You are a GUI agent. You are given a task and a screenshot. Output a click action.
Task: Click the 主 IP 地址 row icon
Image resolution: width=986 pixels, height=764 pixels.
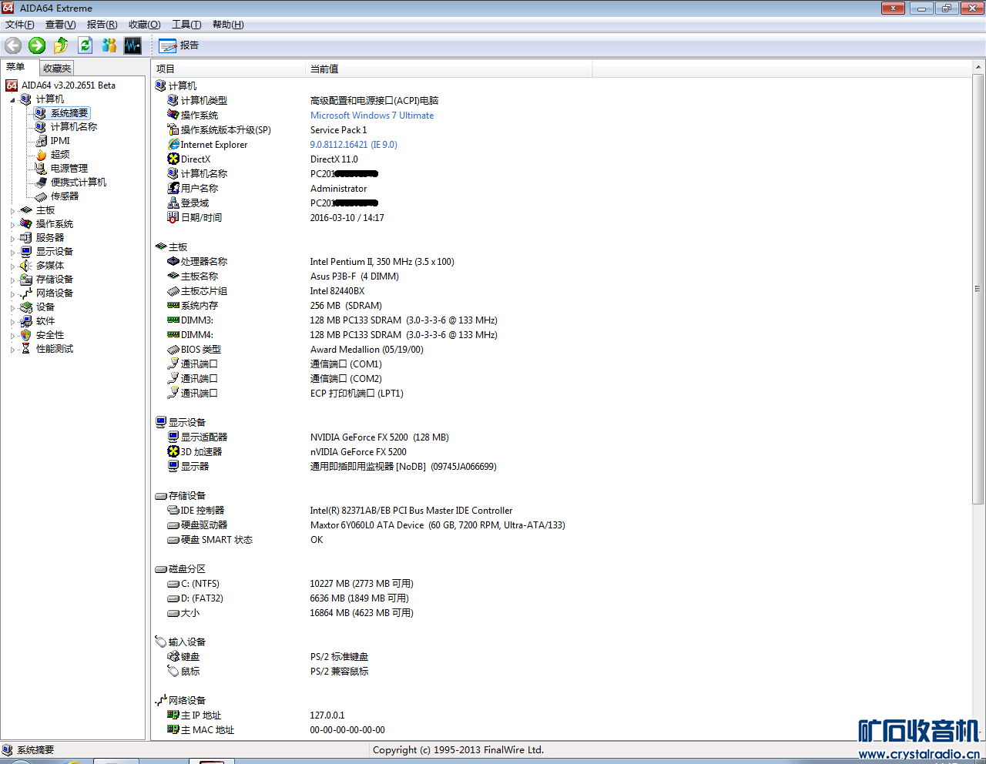pyautogui.click(x=173, y=715)
